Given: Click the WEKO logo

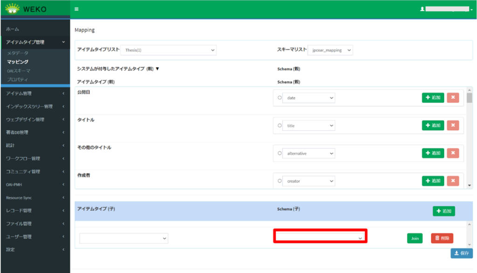Looking at the screenshot, I should point(26,9).
